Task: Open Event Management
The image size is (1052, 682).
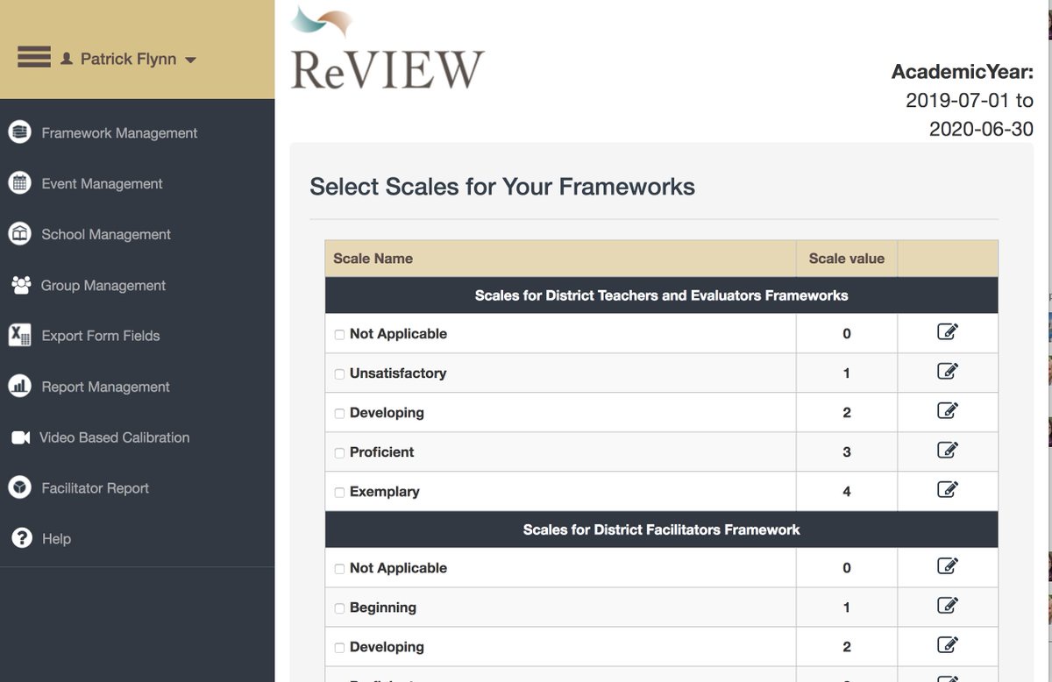Action: tap(102, 184)
